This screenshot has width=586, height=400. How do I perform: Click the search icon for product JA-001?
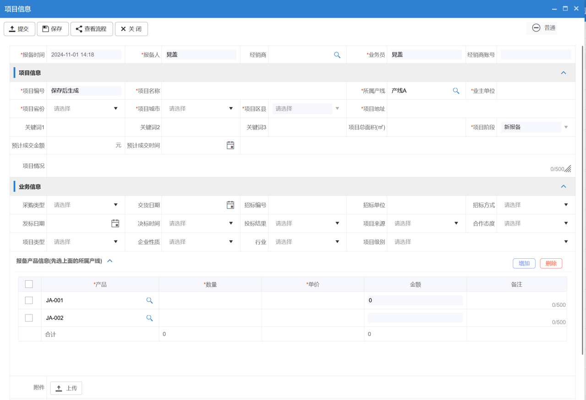click(149, 301)
